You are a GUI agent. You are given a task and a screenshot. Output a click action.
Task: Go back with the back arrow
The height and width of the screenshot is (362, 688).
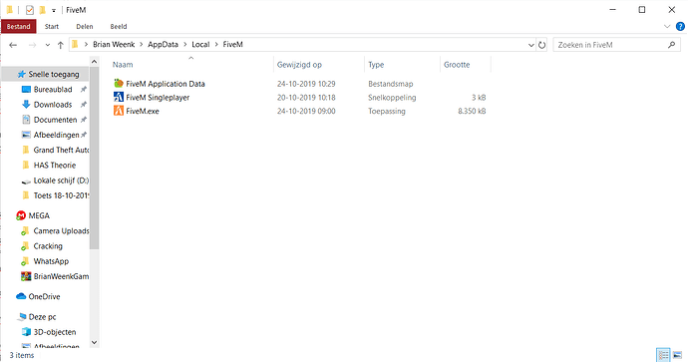13,45
